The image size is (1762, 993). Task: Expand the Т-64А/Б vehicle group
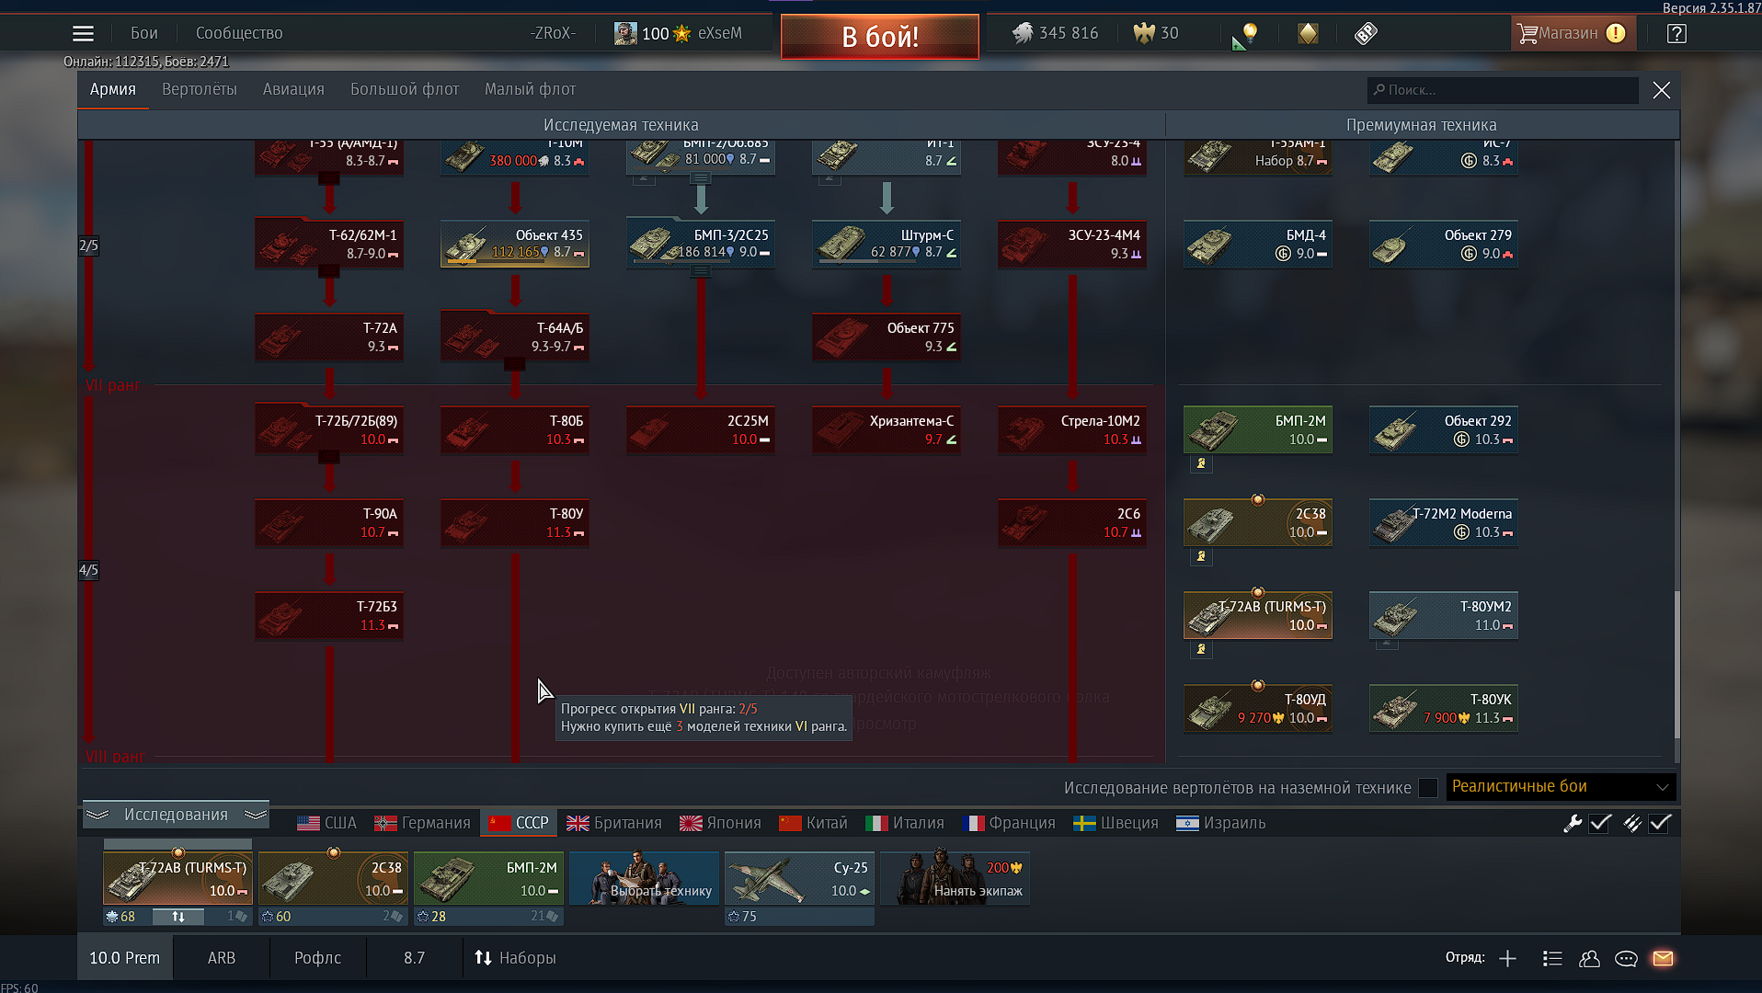tap(515, 364)
